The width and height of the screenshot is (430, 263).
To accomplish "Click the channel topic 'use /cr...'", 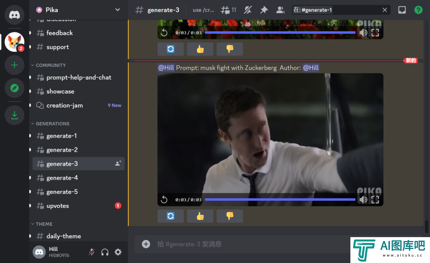I will 203,10.
